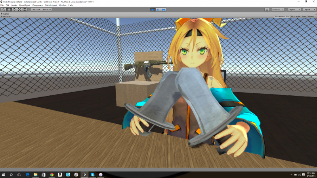Open iTunes from the taskbar
This screenshot has width=317, height=178.
101,175
